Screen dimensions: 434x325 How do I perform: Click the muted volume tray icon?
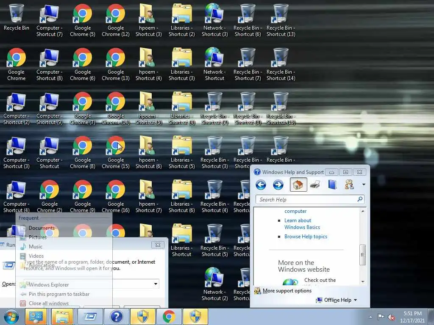(391, 317)
